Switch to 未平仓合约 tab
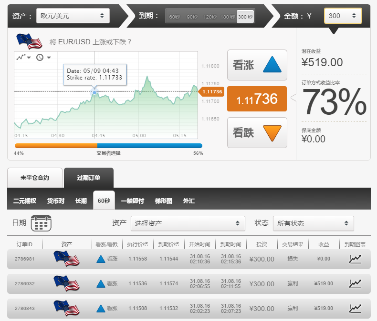Image resolution: width=377 pixels, height=321 pixels. tap(35, 178)
